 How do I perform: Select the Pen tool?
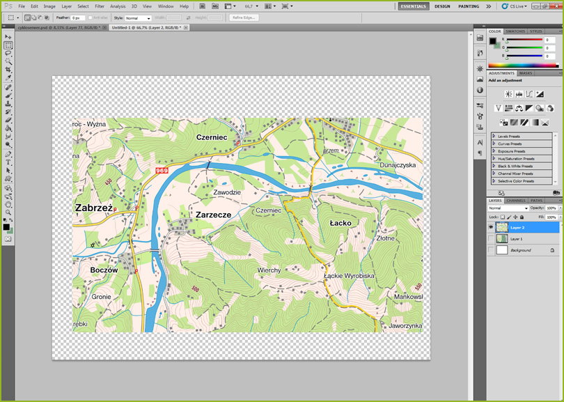coord(8,155)
